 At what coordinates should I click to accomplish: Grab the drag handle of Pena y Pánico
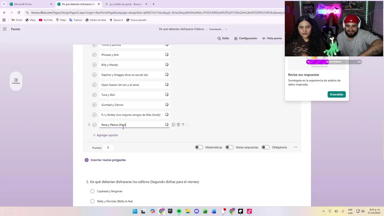(89, 124)
